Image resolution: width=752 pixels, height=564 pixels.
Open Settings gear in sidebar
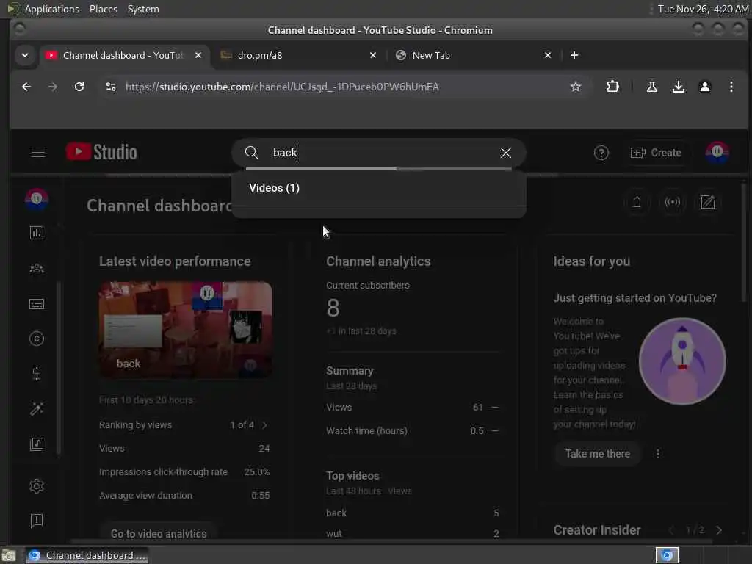tap(37, 486)
